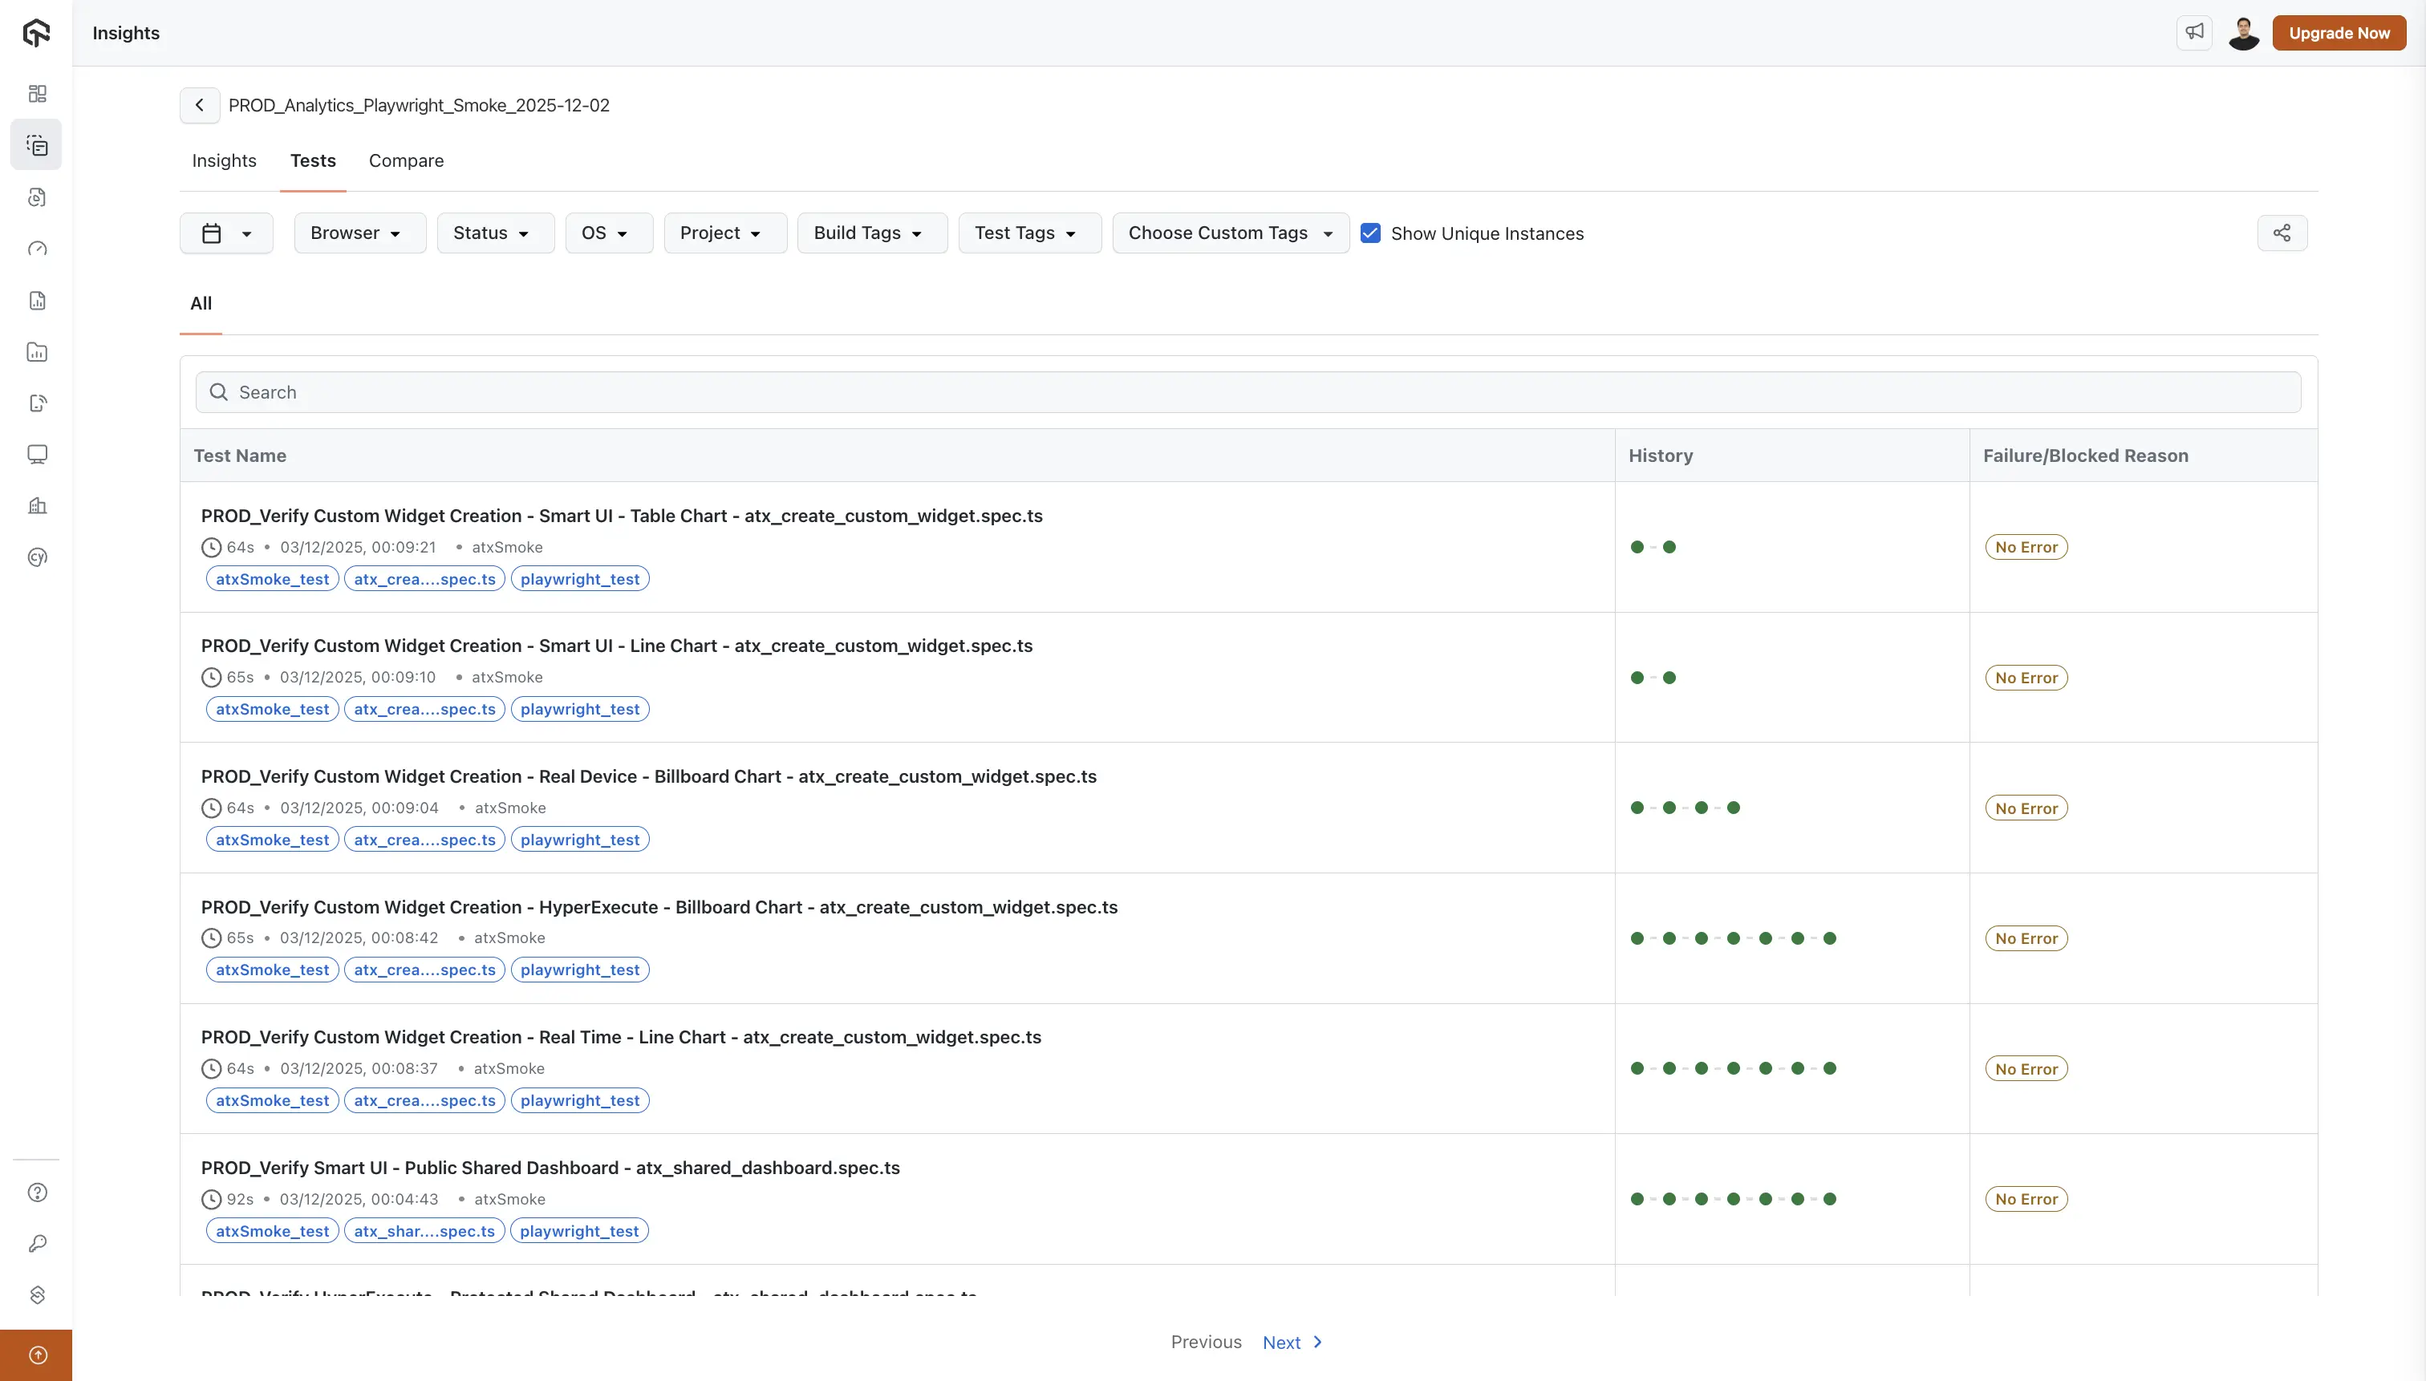Toggle the first green history dot for Table Chart test

(1637, 546)
